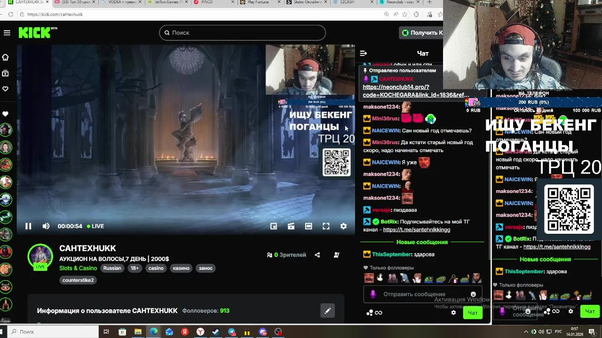Open the pinned neonclub14.pro link in chat
This screenshot has height=338, width=602.
pyautogui.click(x=416, y=91)
